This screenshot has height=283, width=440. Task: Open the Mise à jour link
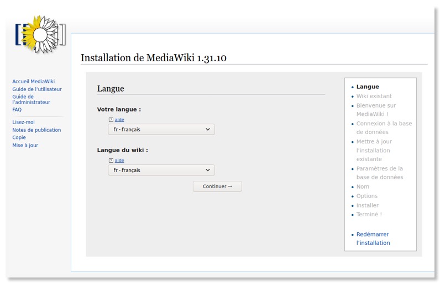tap(25, 145)
